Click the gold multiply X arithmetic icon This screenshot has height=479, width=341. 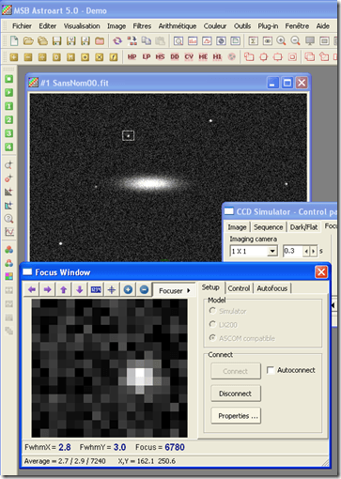100,57
